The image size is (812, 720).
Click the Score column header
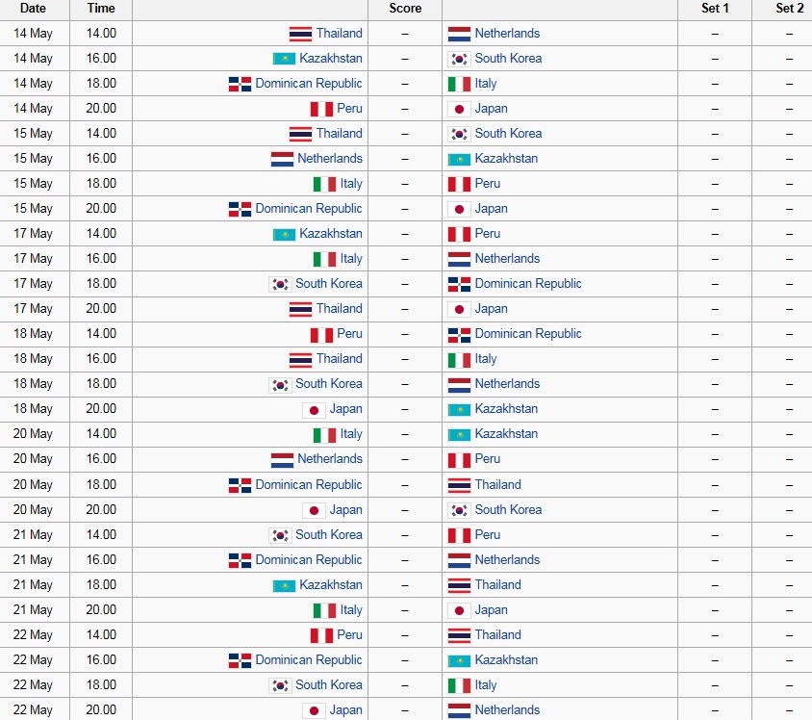coord(405,9)
